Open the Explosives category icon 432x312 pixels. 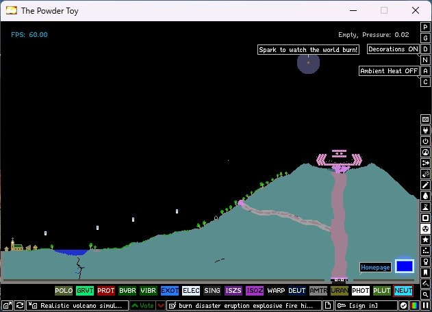pos(425,174)
